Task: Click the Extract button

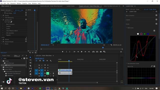Action: click(97, 52)
